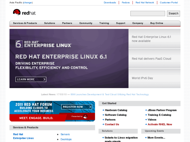This screenshot has height=142, width=190.
Task: Open the Red Hat Network link
Action: [x=145, y=3]
